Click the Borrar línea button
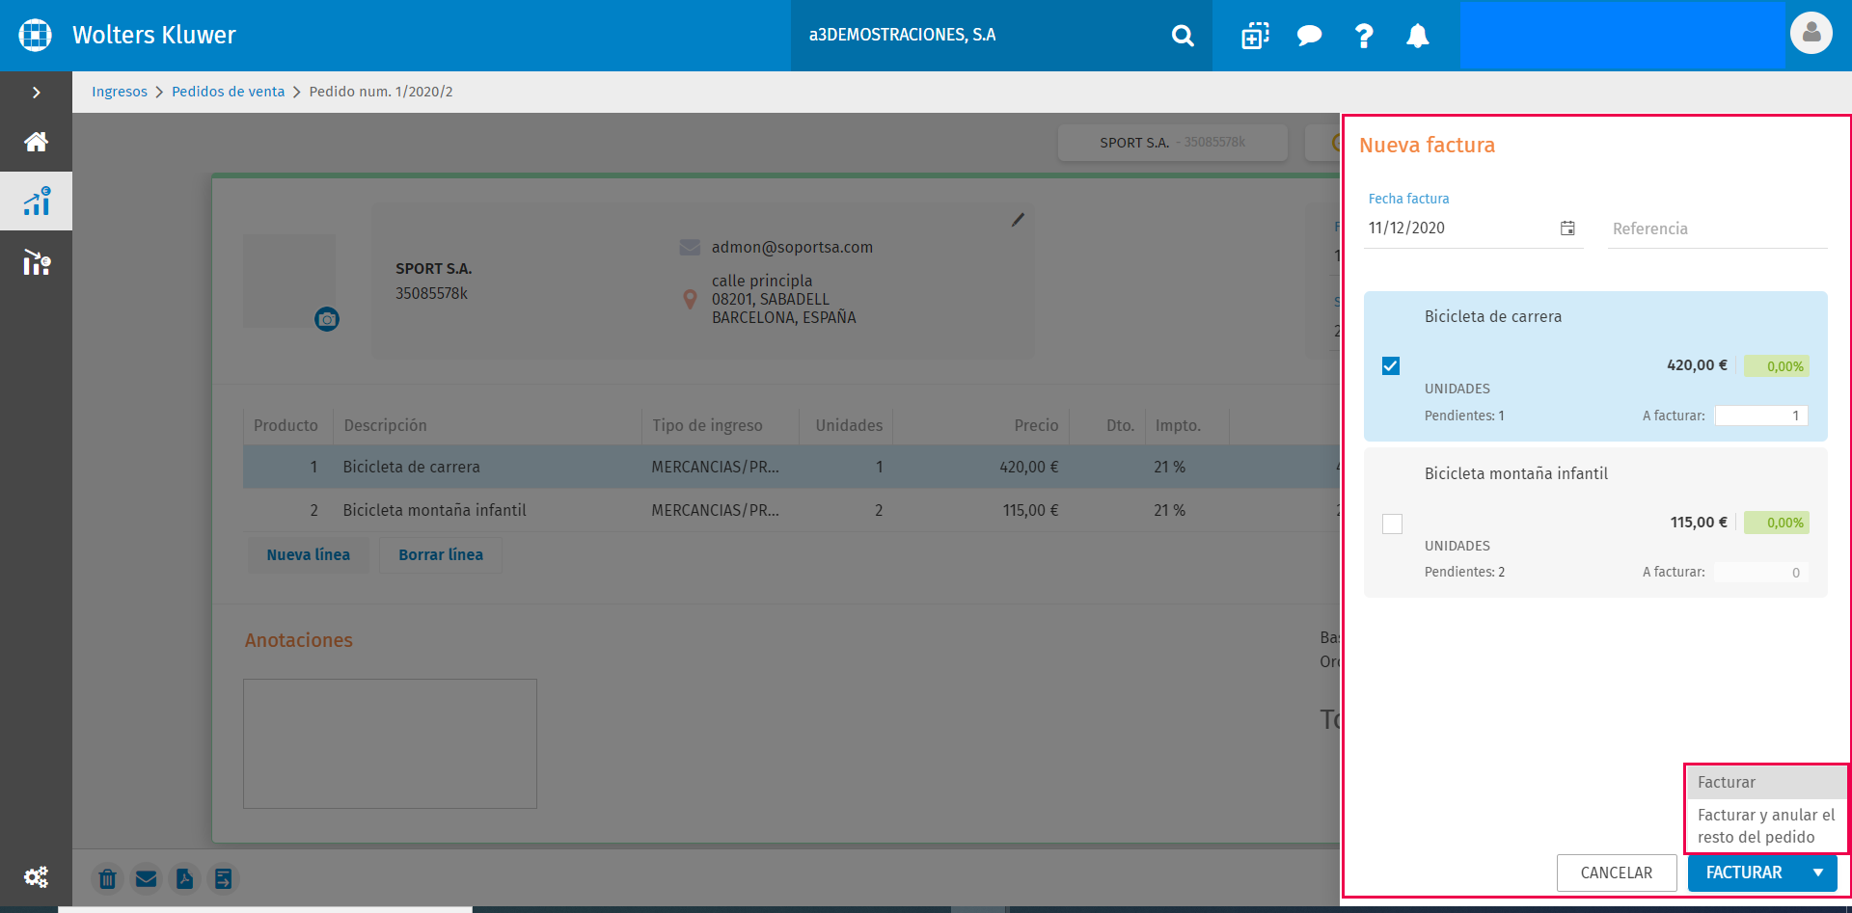 (x=441, y=554)
